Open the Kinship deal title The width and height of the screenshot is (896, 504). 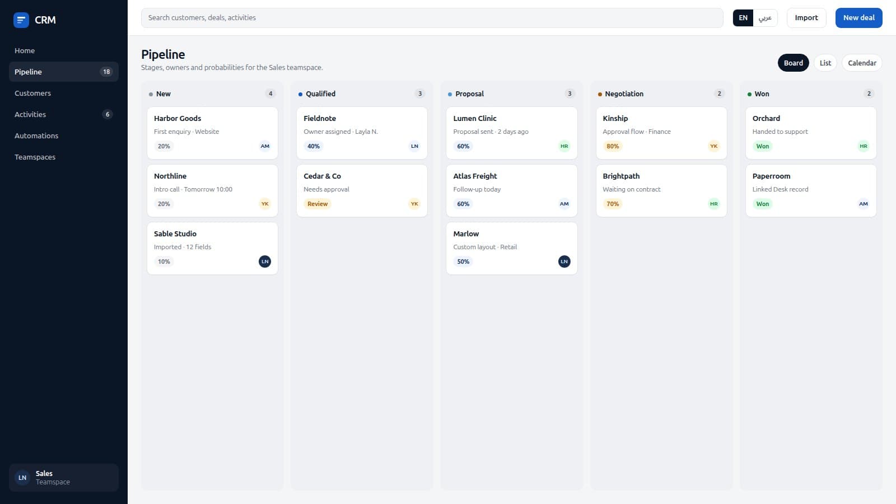(x=615, y=119)
